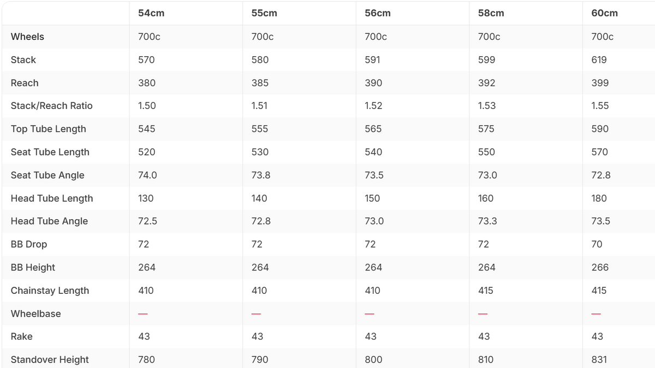Click the Chainstay Length row label
Image resolution: width=655 pixels, height=368 pixels.
pyautogui.click(x=50, y=291)
